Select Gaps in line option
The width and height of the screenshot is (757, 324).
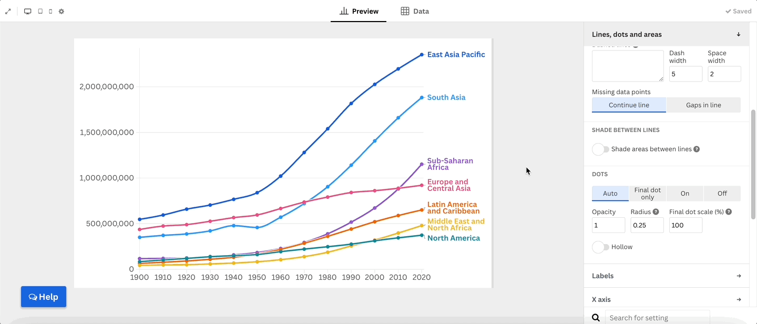coord(703,105)
